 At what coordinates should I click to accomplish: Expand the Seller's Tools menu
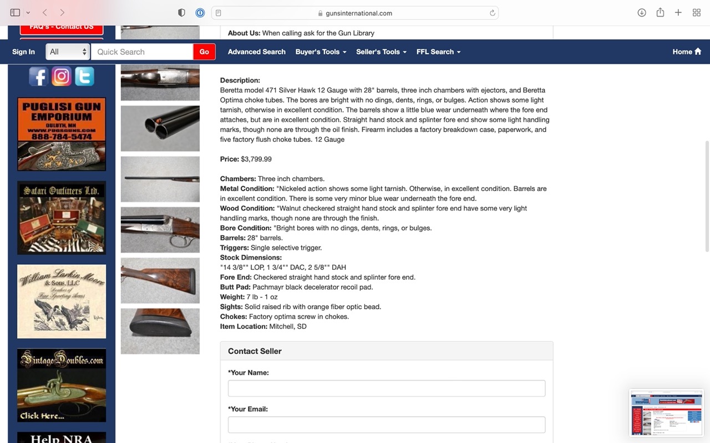(x=381, y=51)
